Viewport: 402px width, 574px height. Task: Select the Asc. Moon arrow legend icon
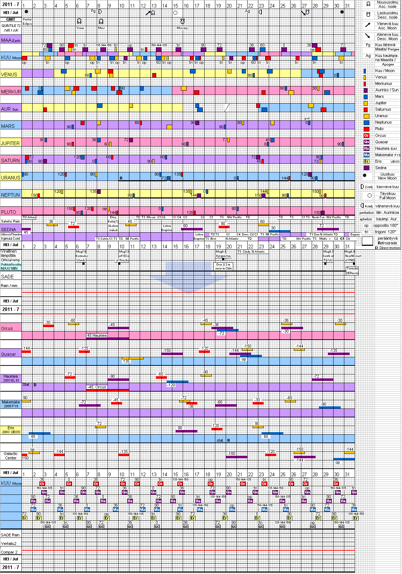click(368, 25)
